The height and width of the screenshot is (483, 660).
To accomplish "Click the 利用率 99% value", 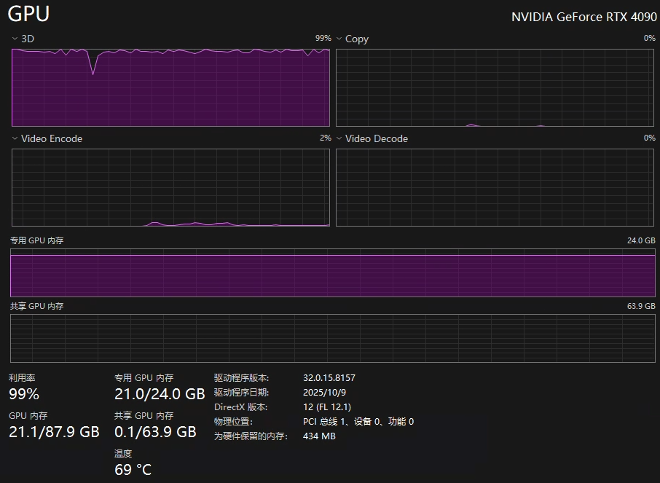I will [24, 394].
